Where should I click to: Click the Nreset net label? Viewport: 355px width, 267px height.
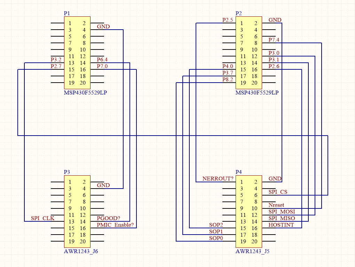pos(276,205)
